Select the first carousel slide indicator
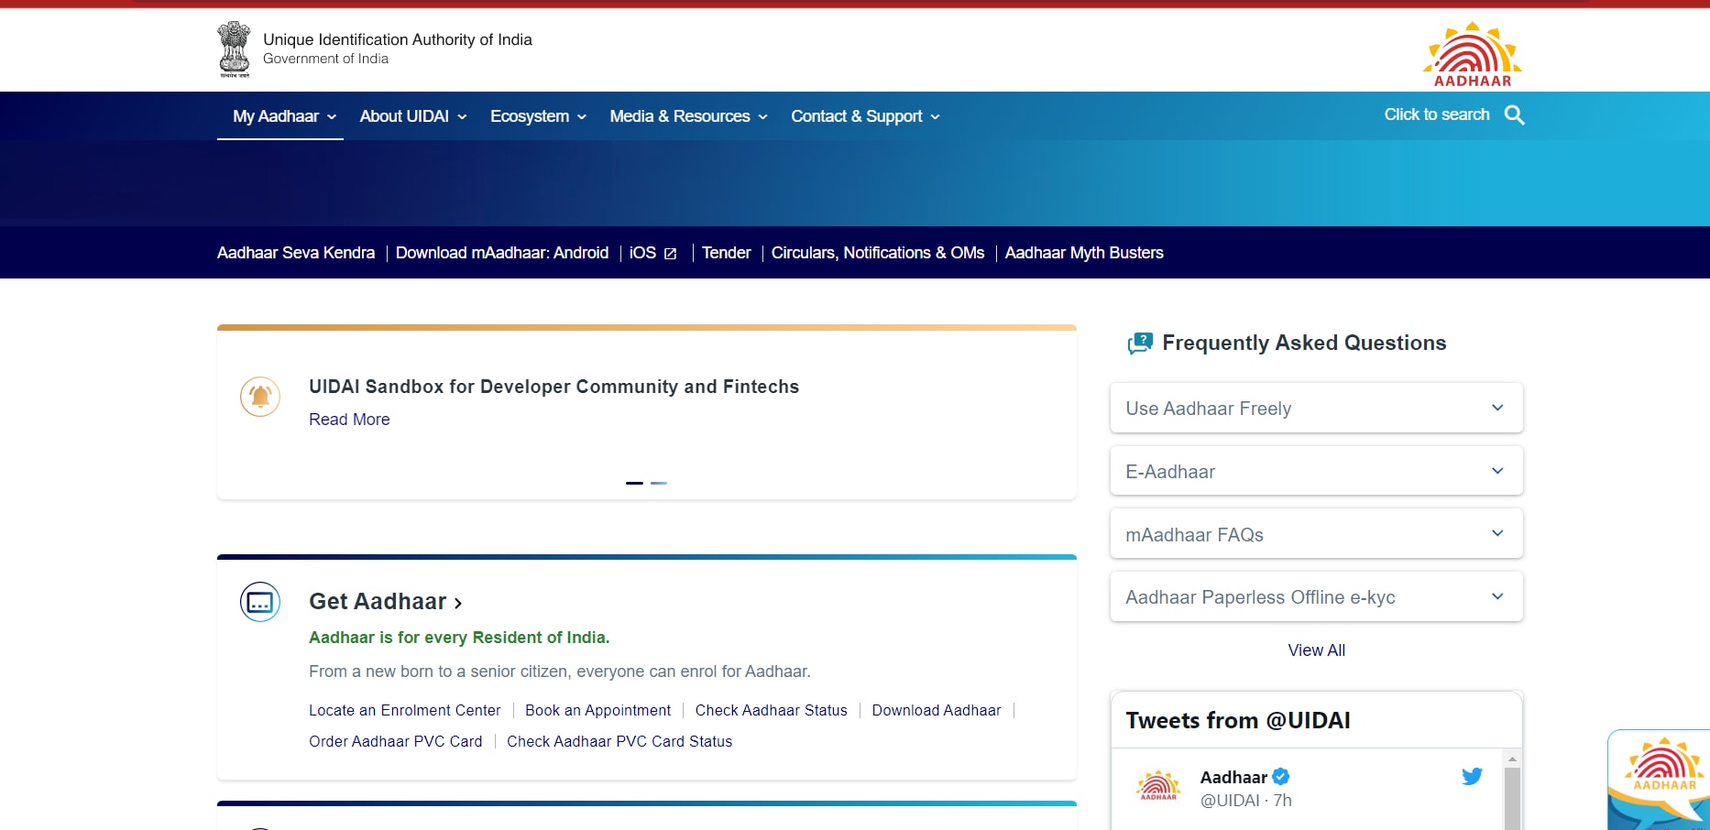Screen dimensions: 1710x830 [x=634, y=483]
